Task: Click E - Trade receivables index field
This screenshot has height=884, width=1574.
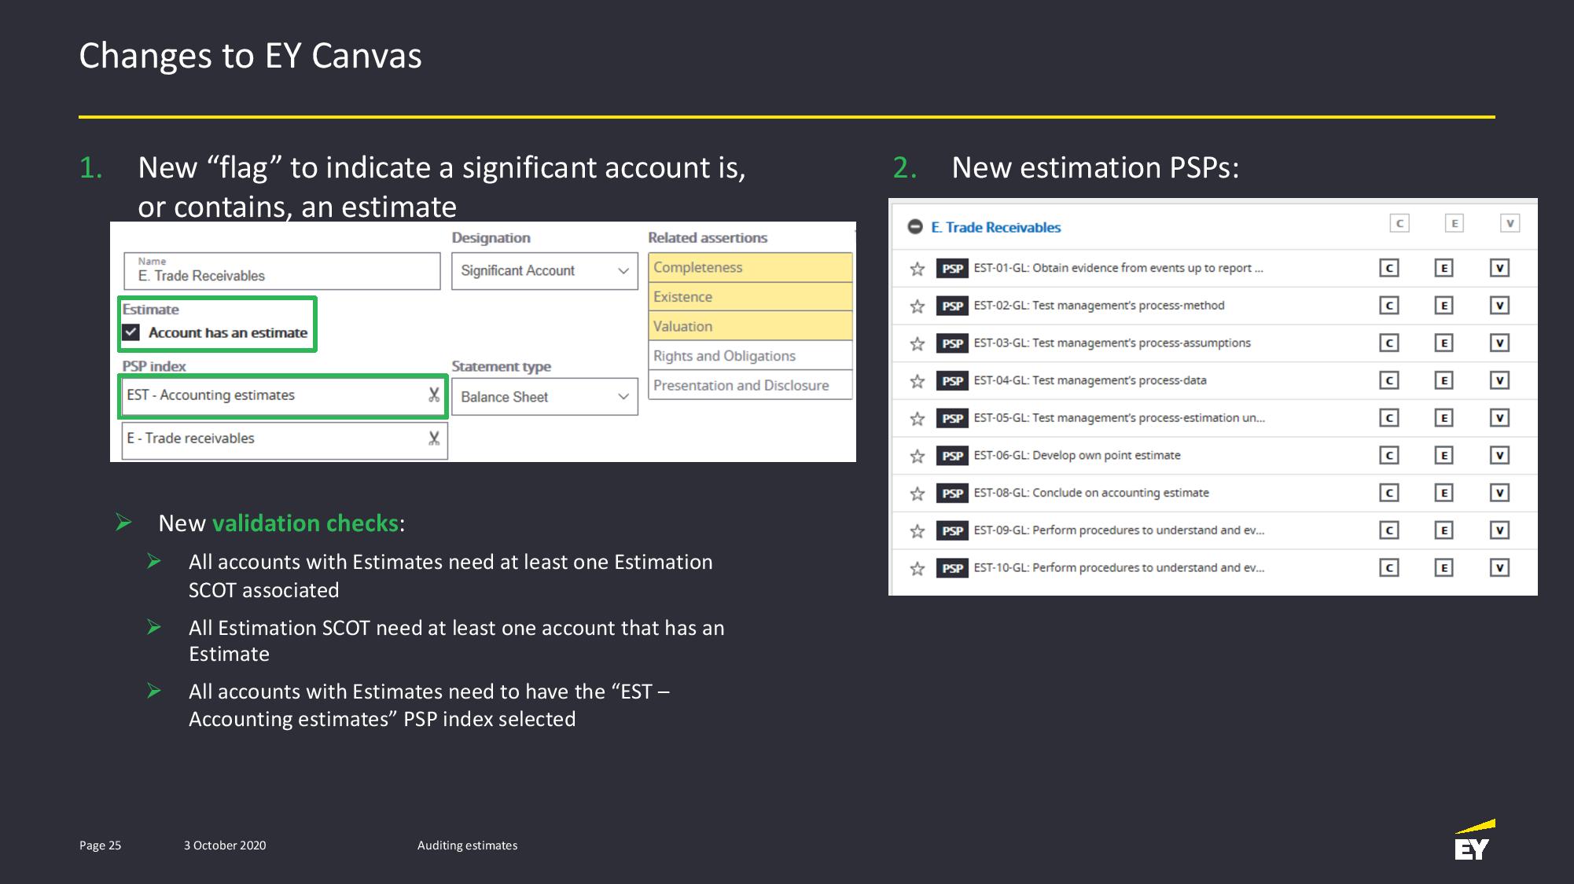Action: 285,440
